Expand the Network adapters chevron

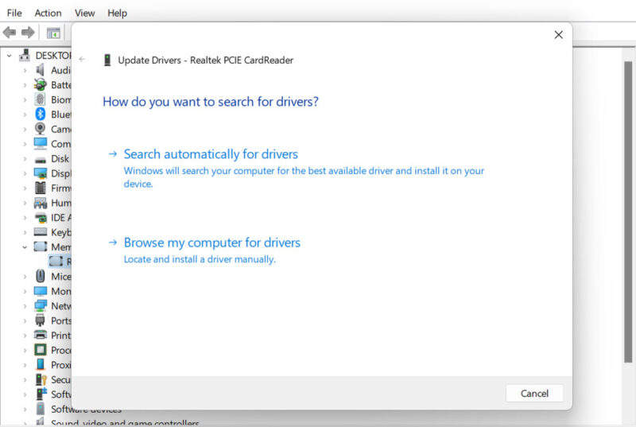pos(25,306)
